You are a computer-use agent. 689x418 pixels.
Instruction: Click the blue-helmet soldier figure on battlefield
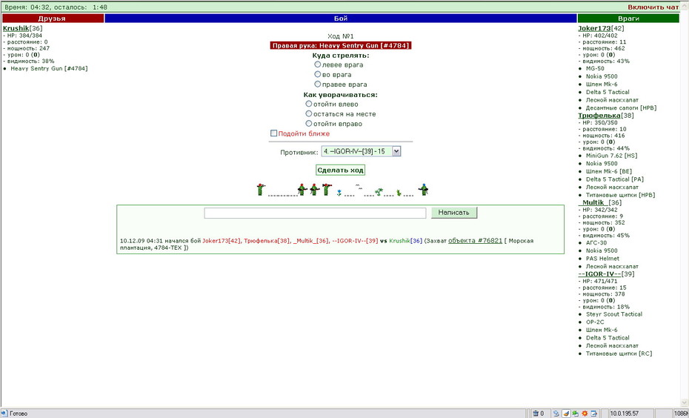pos(424,190)
